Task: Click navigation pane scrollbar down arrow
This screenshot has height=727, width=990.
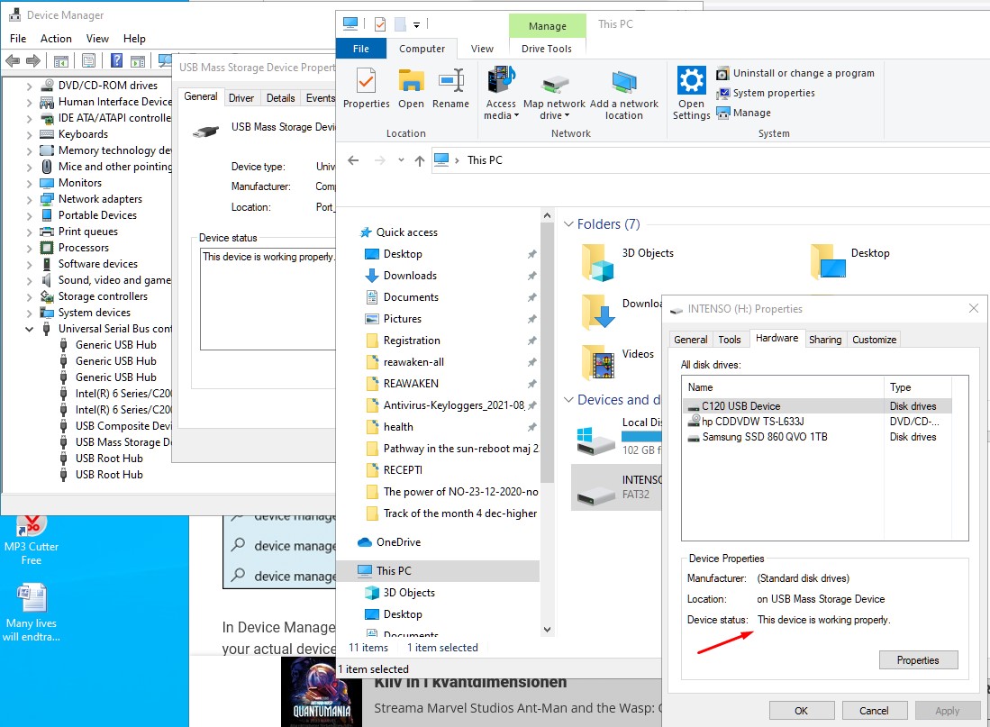Action: click(x=548, y=629)
